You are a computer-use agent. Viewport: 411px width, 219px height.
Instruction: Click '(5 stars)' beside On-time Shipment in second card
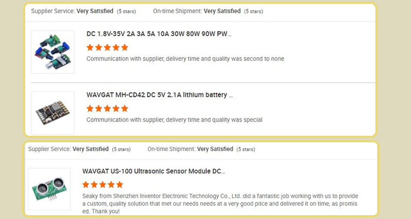pos(247,149)
